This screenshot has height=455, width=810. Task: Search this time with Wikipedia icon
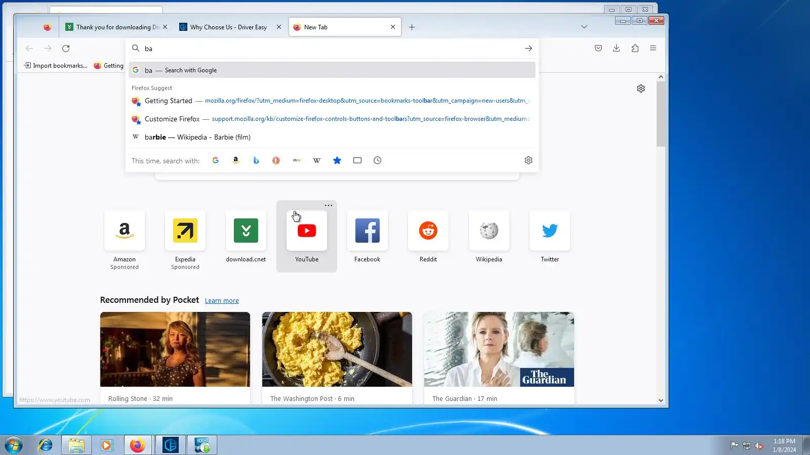[317, 160]
